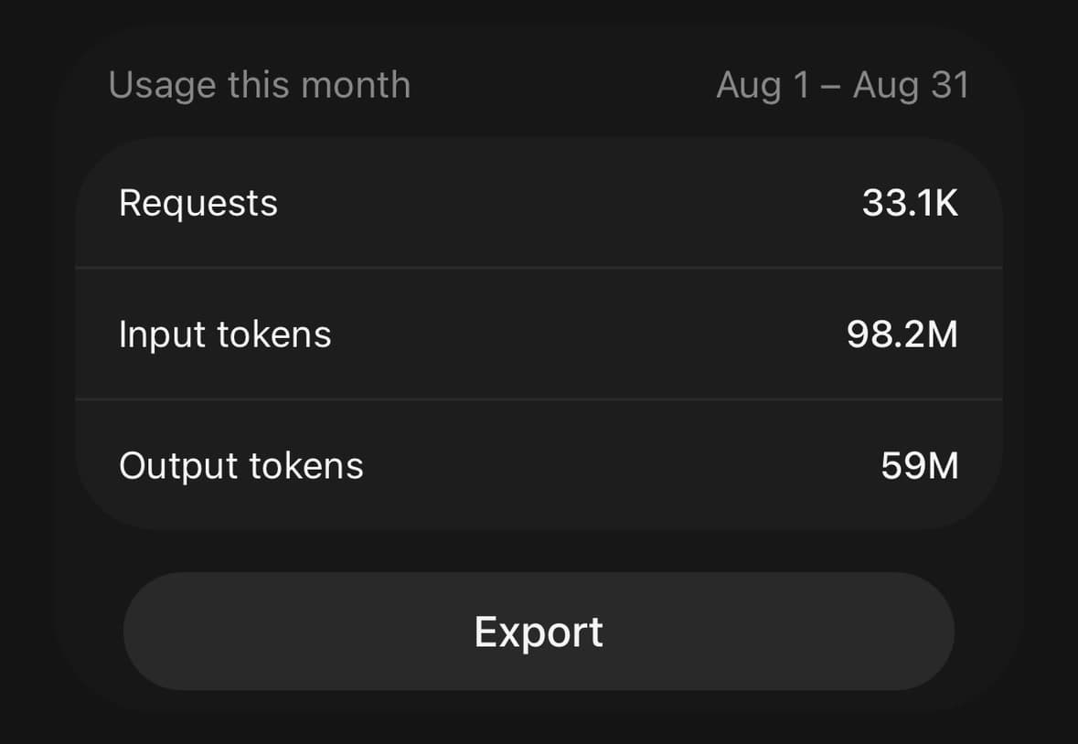Click the 98.2M input tokens value
The height and width of the screenshot is (744, 1078).
click(902, 335)
